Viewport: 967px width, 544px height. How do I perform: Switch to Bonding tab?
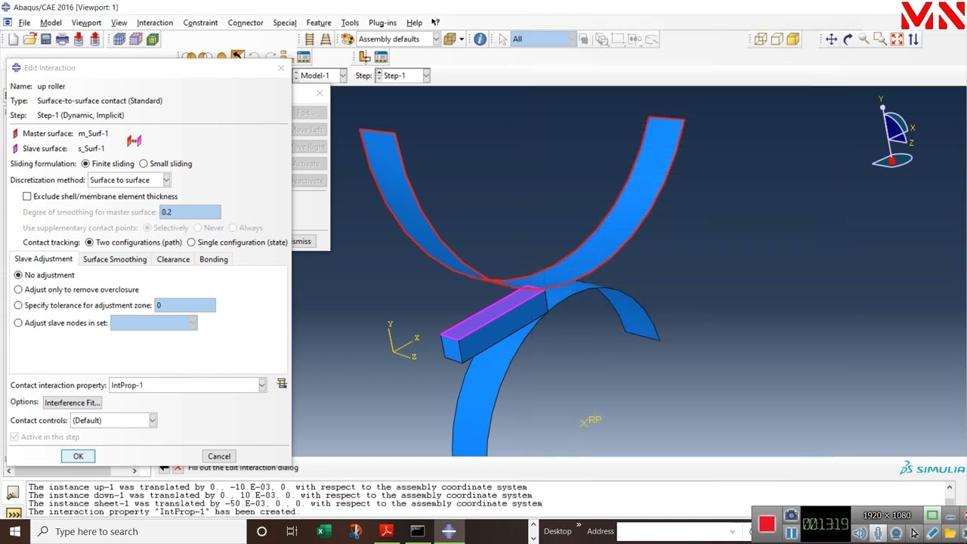(214, 259)
